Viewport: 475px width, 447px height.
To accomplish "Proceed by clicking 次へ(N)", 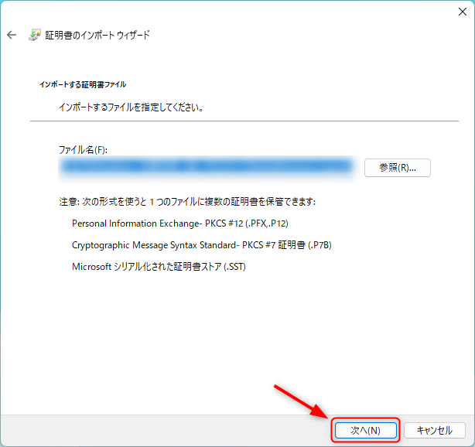I will [x=365, y=430].
